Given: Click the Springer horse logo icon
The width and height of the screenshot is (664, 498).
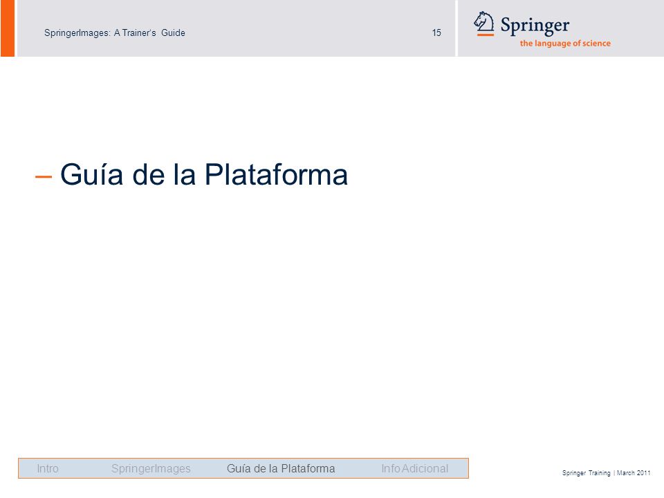Looking at the screenshot, I should point(484,24).
